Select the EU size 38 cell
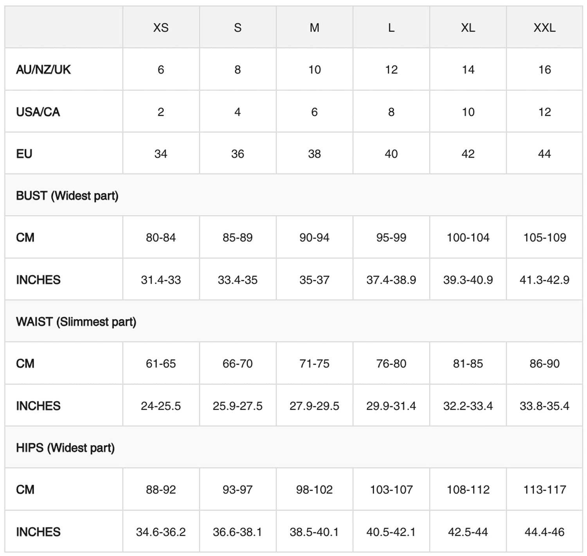 [314, 154]
